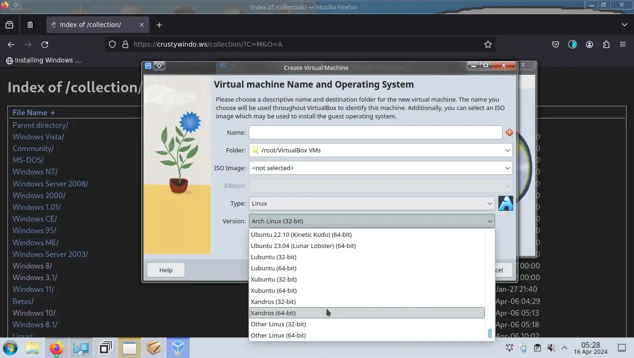Open the Betas/ folder link
This screenshot has height=358, width=634.
click(23, 301)
